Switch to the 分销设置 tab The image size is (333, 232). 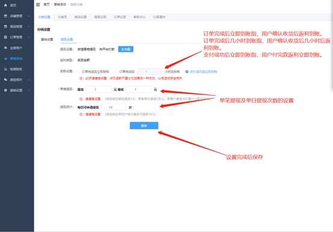point(44,17)
